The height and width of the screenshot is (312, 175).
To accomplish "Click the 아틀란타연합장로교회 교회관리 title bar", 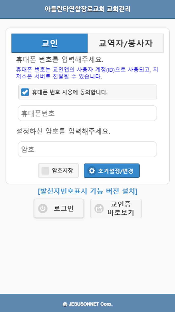I will (87, 9).
